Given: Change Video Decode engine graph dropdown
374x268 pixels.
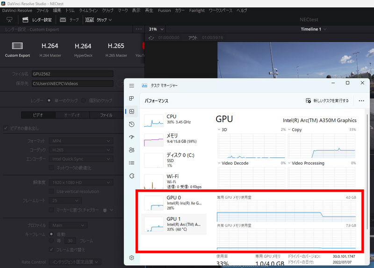Looking at the screenshot, I should click(x=233, y=163).
